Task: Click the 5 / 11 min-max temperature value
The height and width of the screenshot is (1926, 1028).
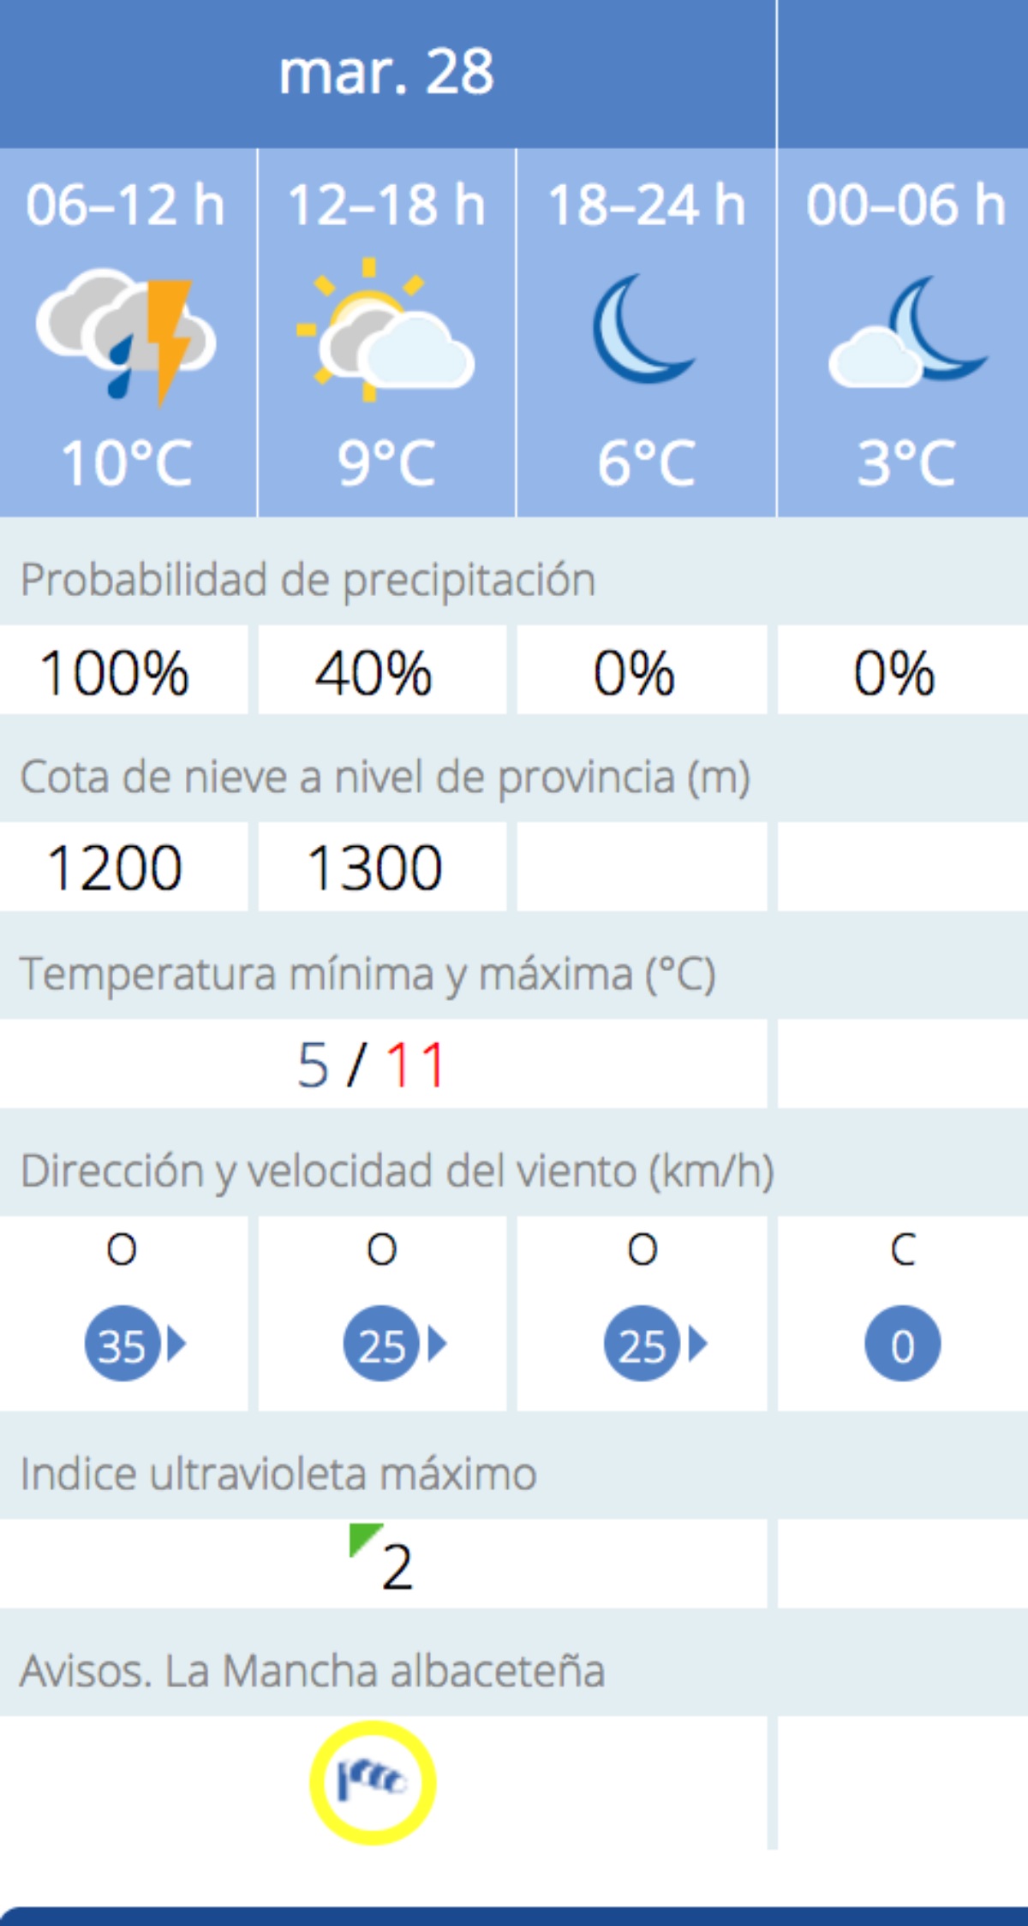Action: (371, 1064)
